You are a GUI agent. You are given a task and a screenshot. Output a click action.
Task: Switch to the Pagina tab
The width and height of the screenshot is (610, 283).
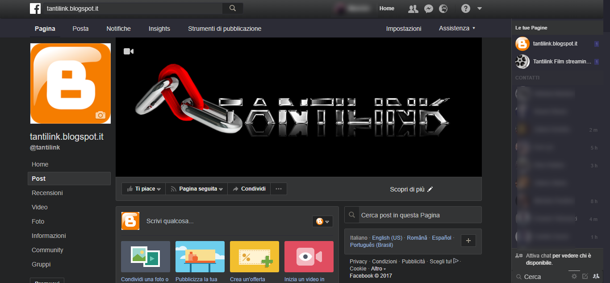point(45,29)
